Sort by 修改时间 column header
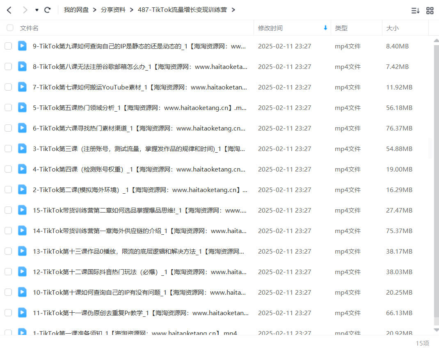Image resolution: width=439 pixels, height=348 pixels. point(270,28)
